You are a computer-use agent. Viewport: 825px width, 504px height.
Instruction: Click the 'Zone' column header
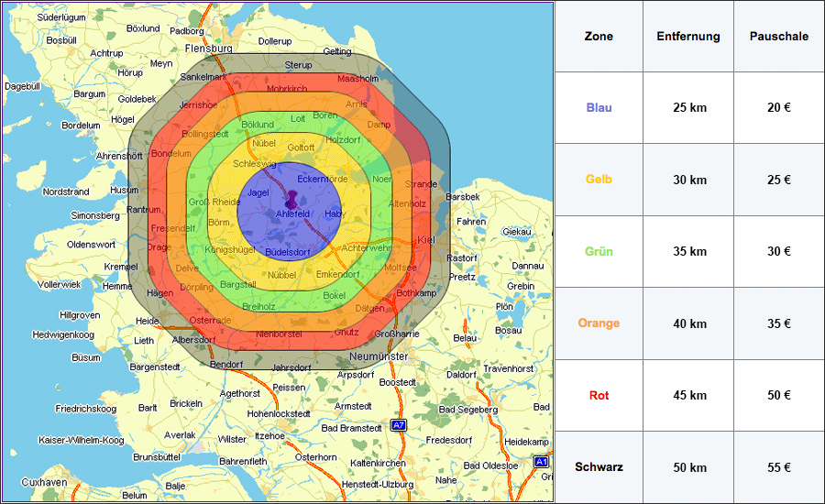coord(599,37)
